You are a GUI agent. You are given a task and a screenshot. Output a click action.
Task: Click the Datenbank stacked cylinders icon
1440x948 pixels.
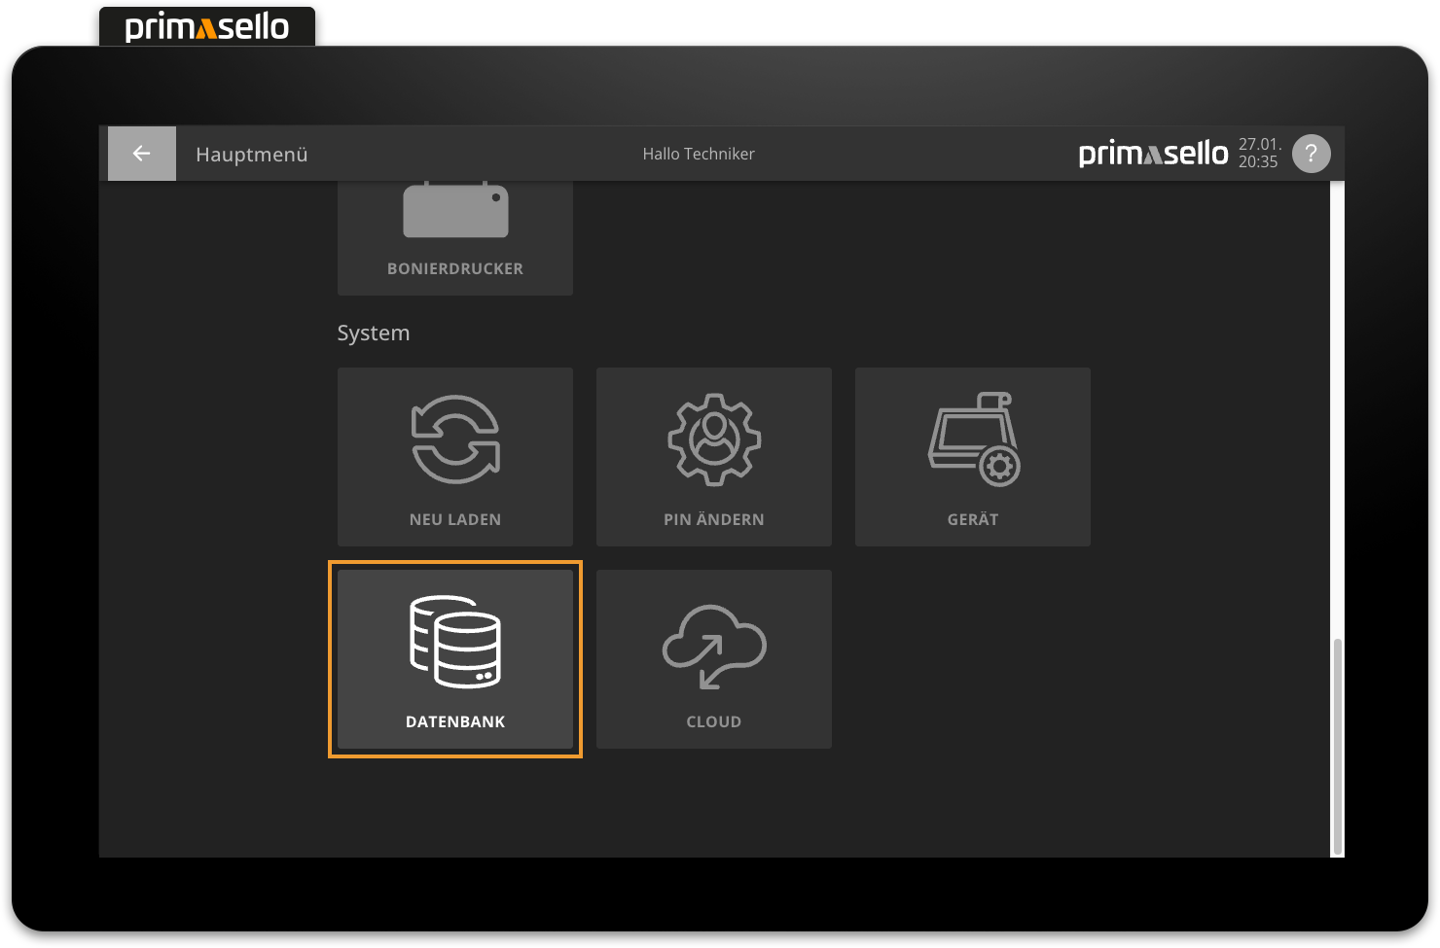tap(455, 642)
